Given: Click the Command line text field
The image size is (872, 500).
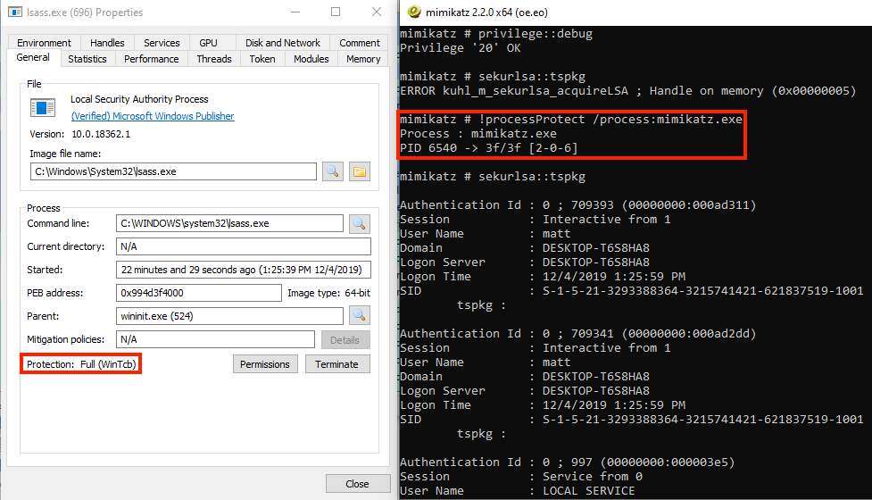Looking at the screenshot, I should pyautogui.click(x=229, y=223).
